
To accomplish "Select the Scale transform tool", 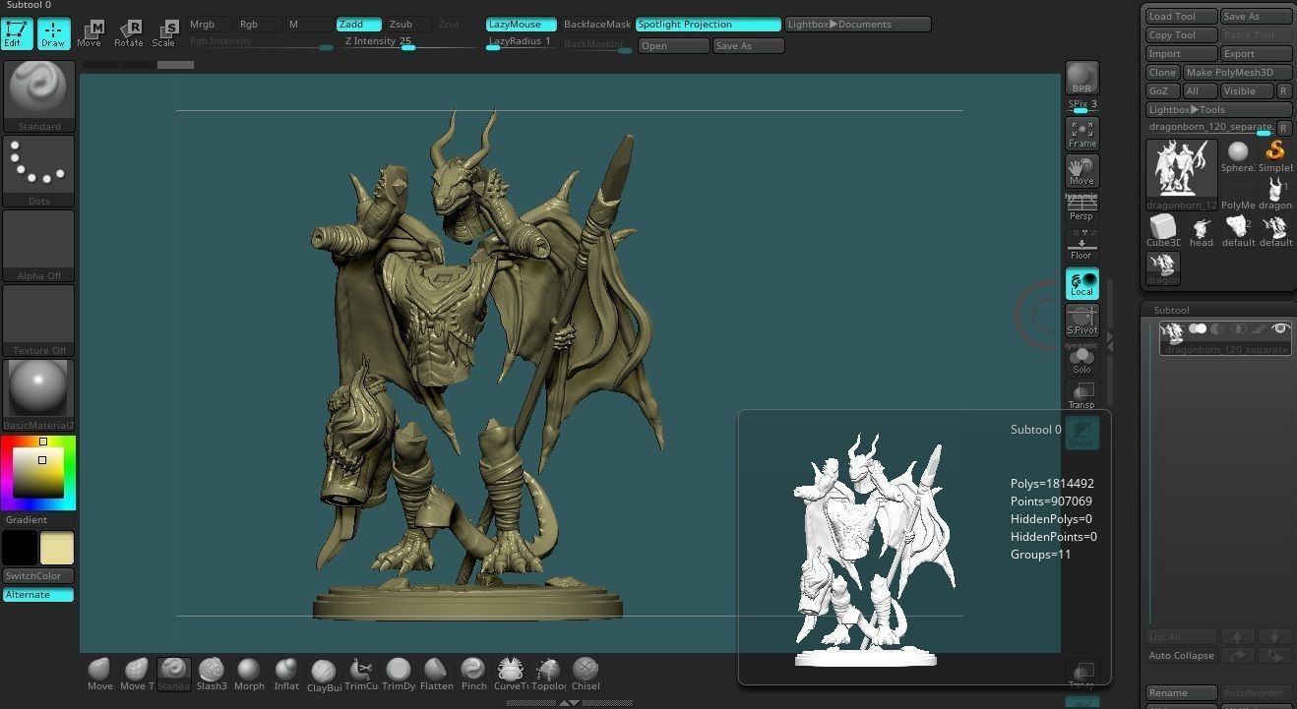I will pyautogui.click(x=164, y=33).
